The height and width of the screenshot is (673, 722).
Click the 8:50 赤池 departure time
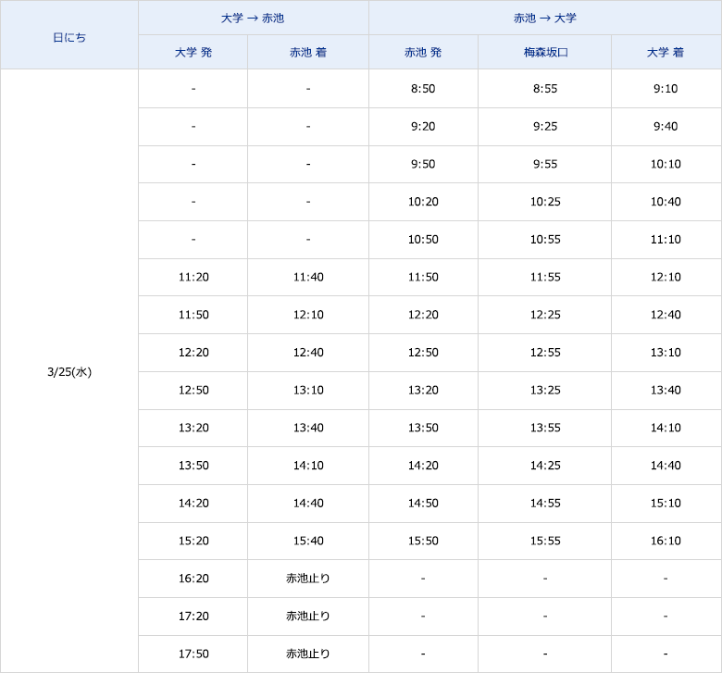(423, 89)
